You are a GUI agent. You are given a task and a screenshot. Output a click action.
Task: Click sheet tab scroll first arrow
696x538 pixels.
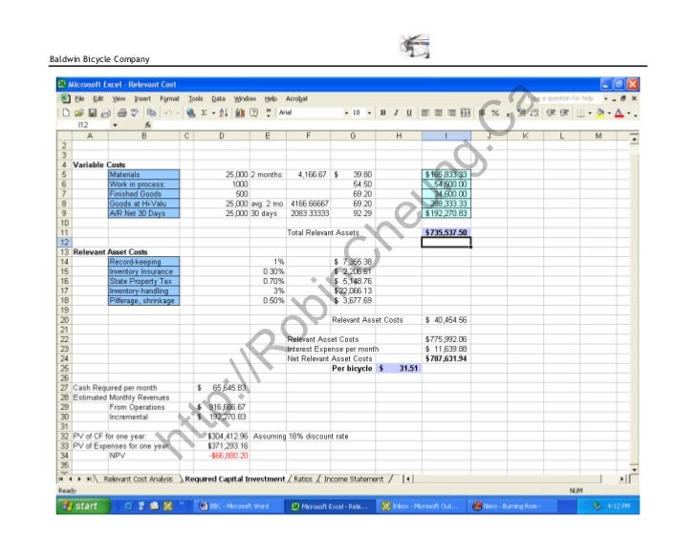pos(61,479)
